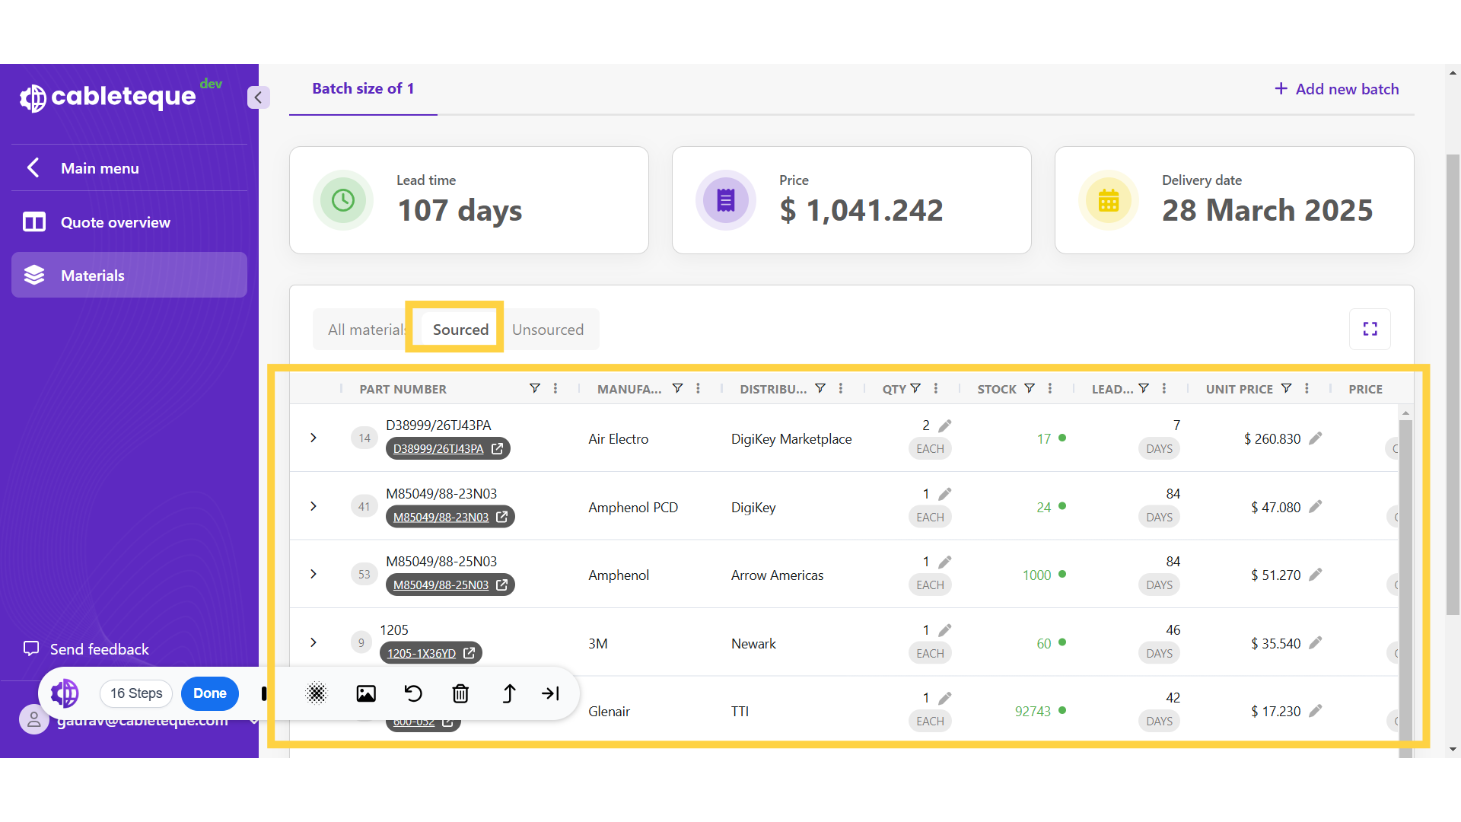Click Add new batch
The image size is (1461, 822).
[1336, 89]
